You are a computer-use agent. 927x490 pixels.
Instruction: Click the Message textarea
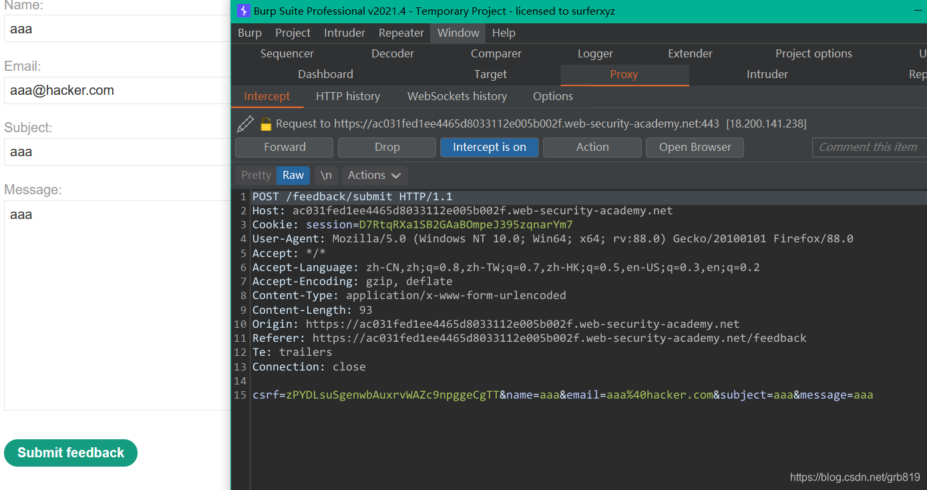118,305
